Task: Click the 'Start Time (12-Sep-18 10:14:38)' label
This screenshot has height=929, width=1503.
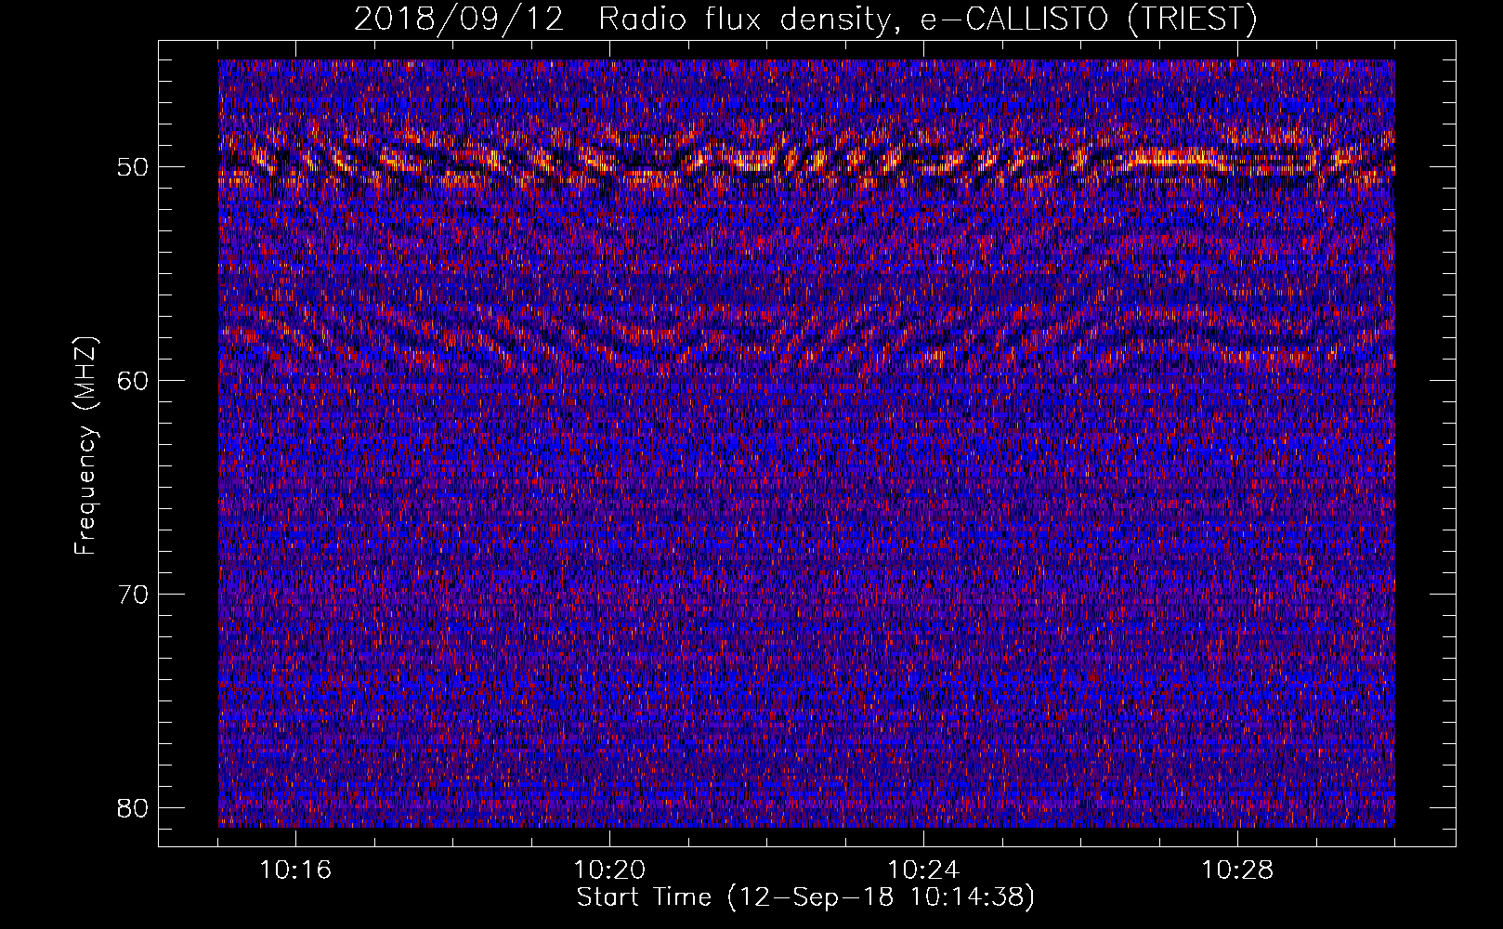Action: point(805,897)
